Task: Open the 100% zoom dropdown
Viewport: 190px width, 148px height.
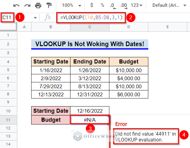Action: 71,5
